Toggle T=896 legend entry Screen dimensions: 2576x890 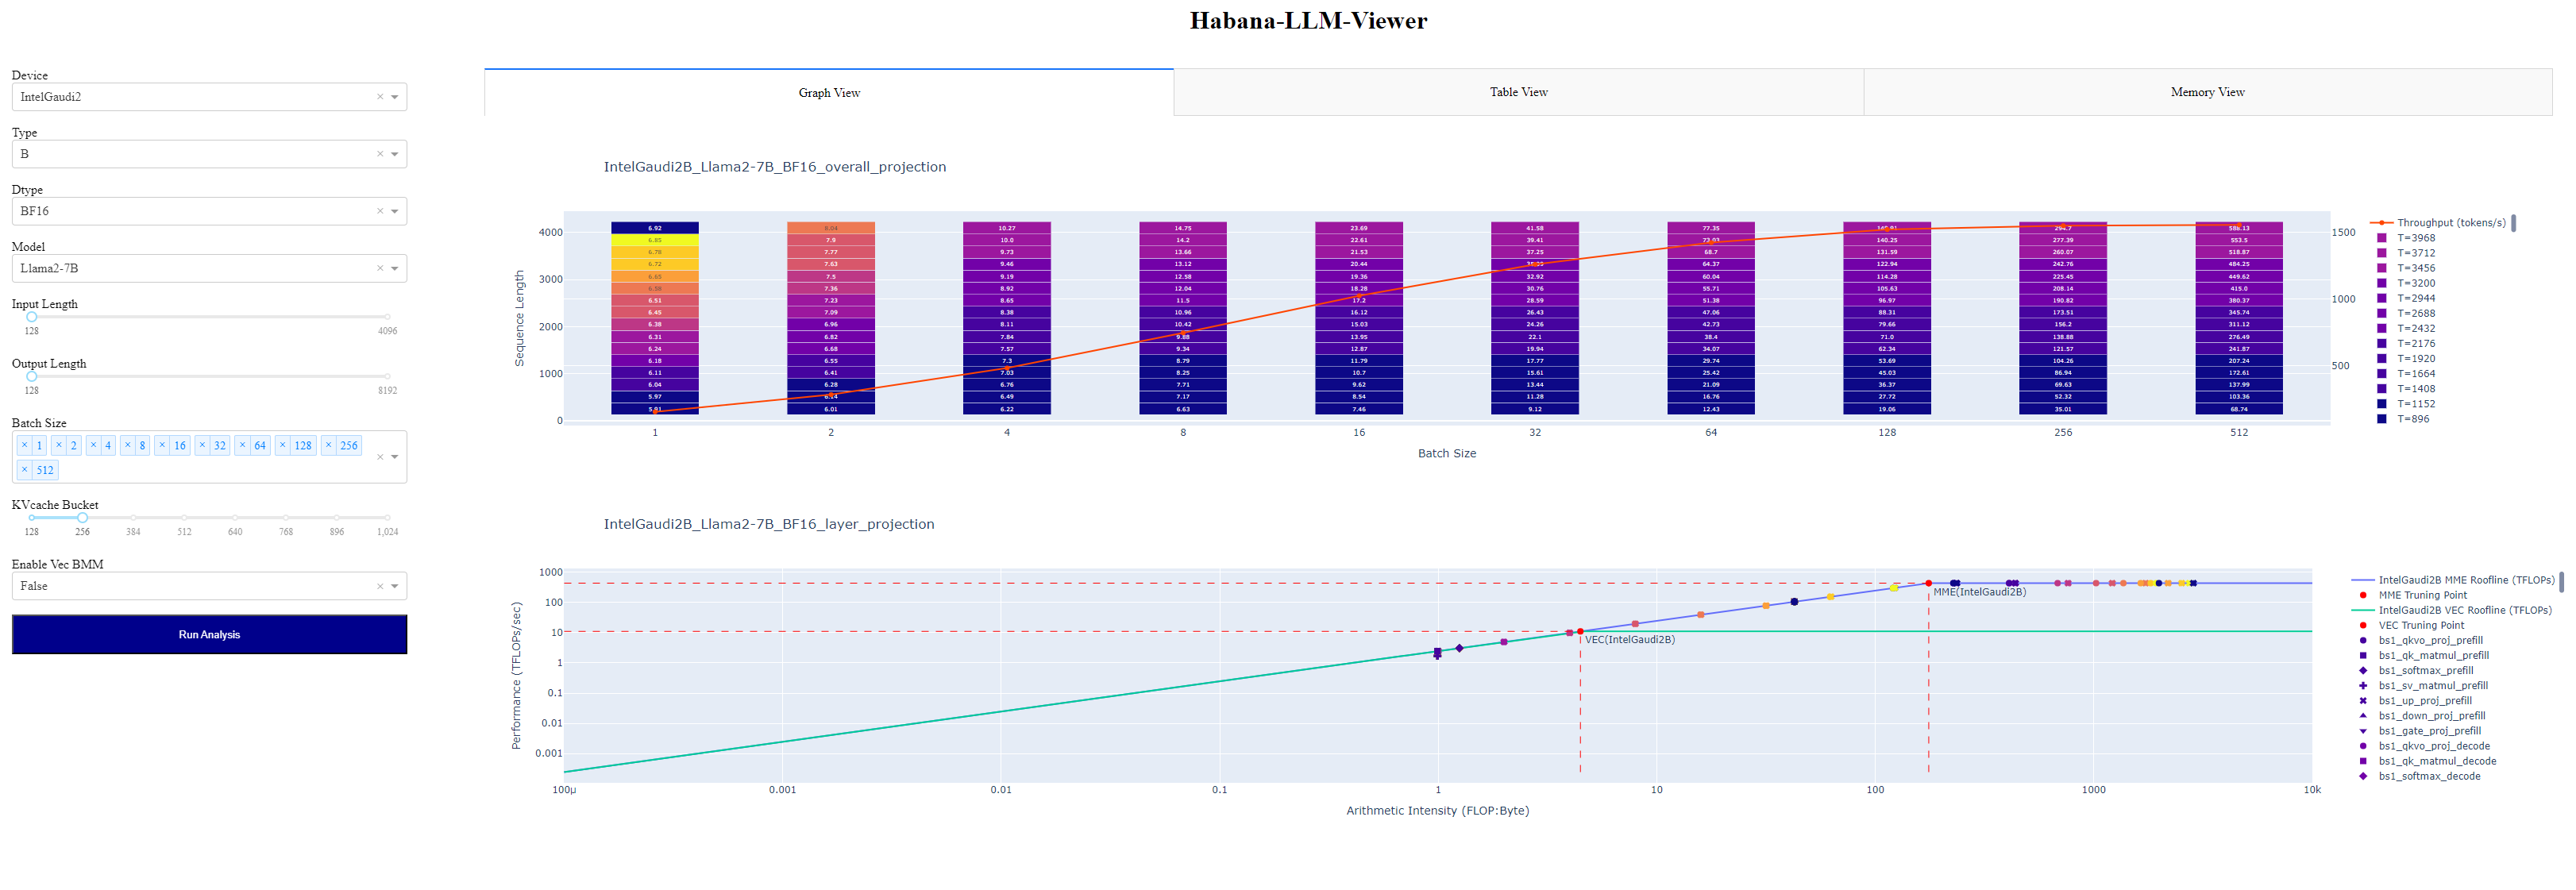[x=2405, y=419]
